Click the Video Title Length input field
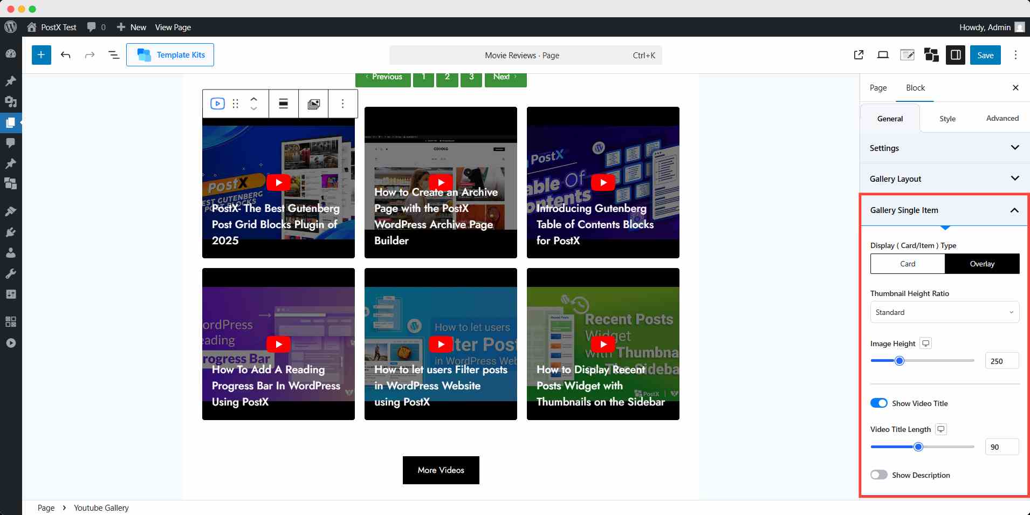Screen dimensions: 1030x515 tap(1001, 447)
